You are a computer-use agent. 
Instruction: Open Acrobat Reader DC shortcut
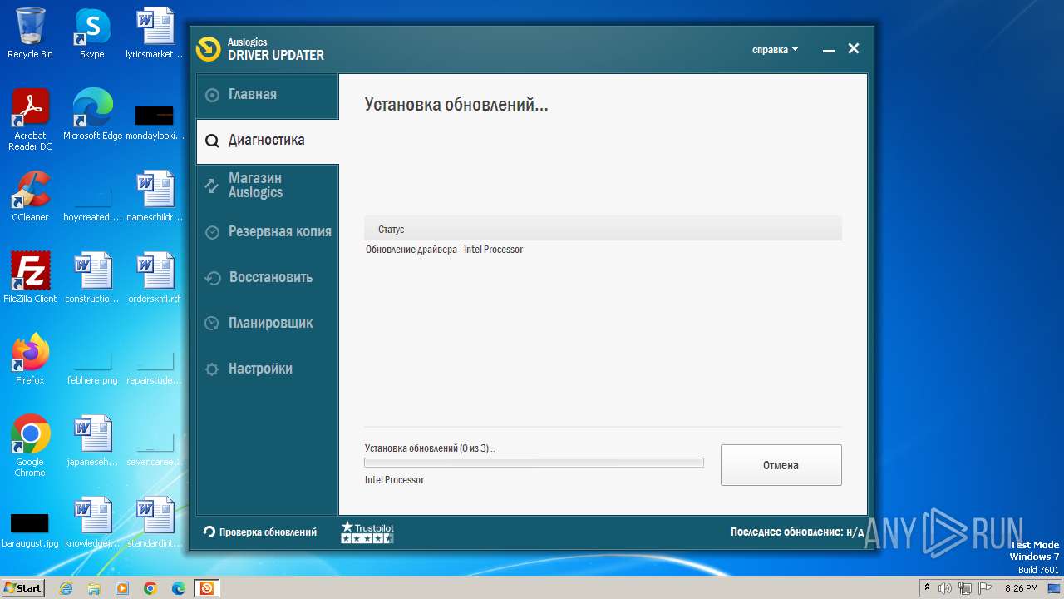(x=30, y=120)
